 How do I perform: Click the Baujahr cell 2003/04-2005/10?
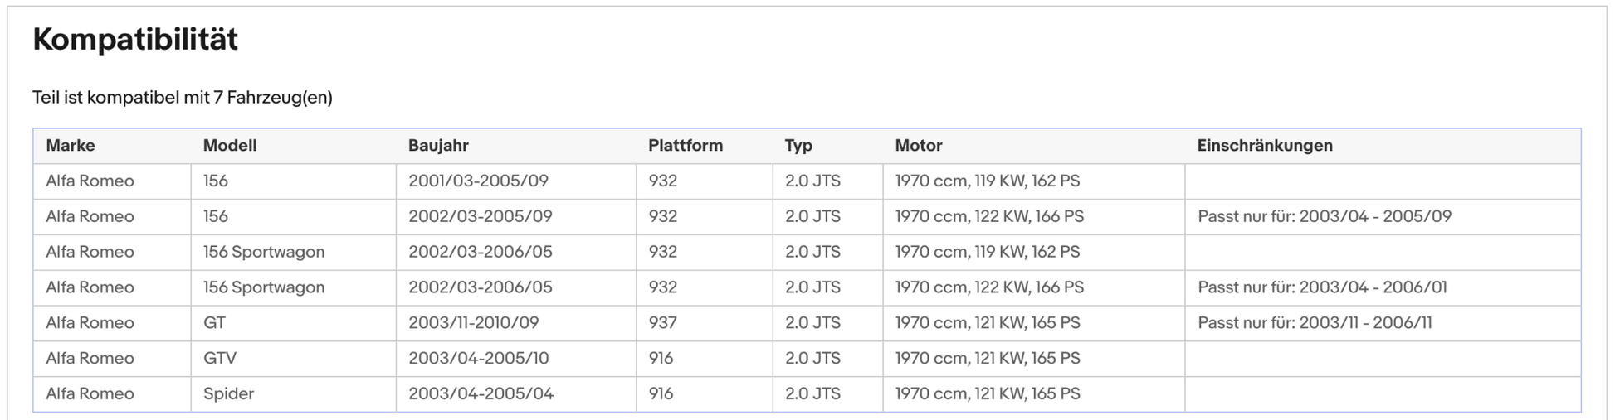(478, 358)
